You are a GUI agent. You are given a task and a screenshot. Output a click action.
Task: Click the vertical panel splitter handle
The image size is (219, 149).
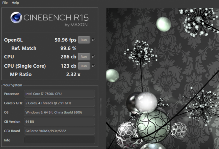(x=100, y=107)
